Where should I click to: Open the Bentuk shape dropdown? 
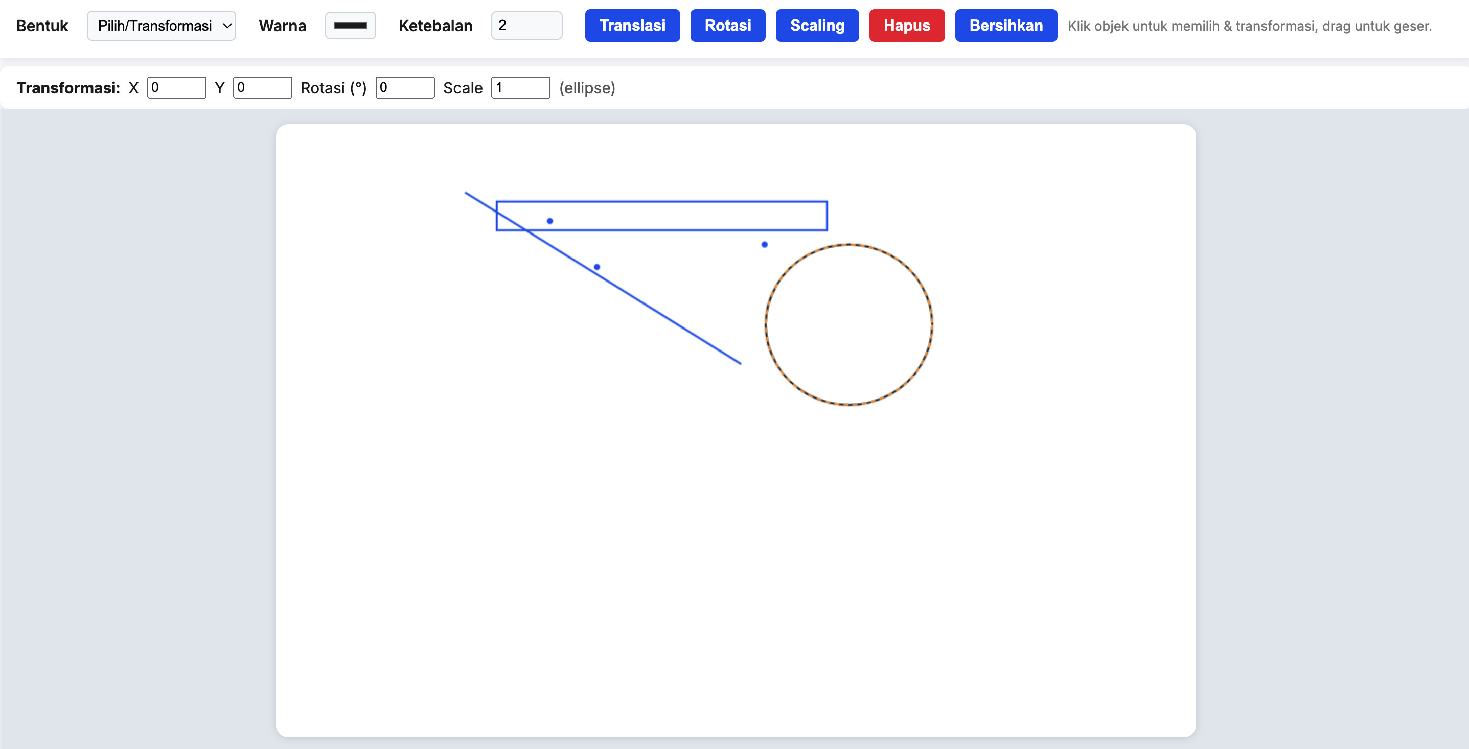click(162, 26)
